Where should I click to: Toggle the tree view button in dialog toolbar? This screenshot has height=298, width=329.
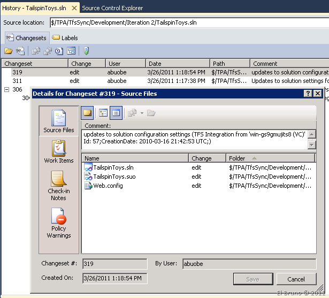pos(103,112)
